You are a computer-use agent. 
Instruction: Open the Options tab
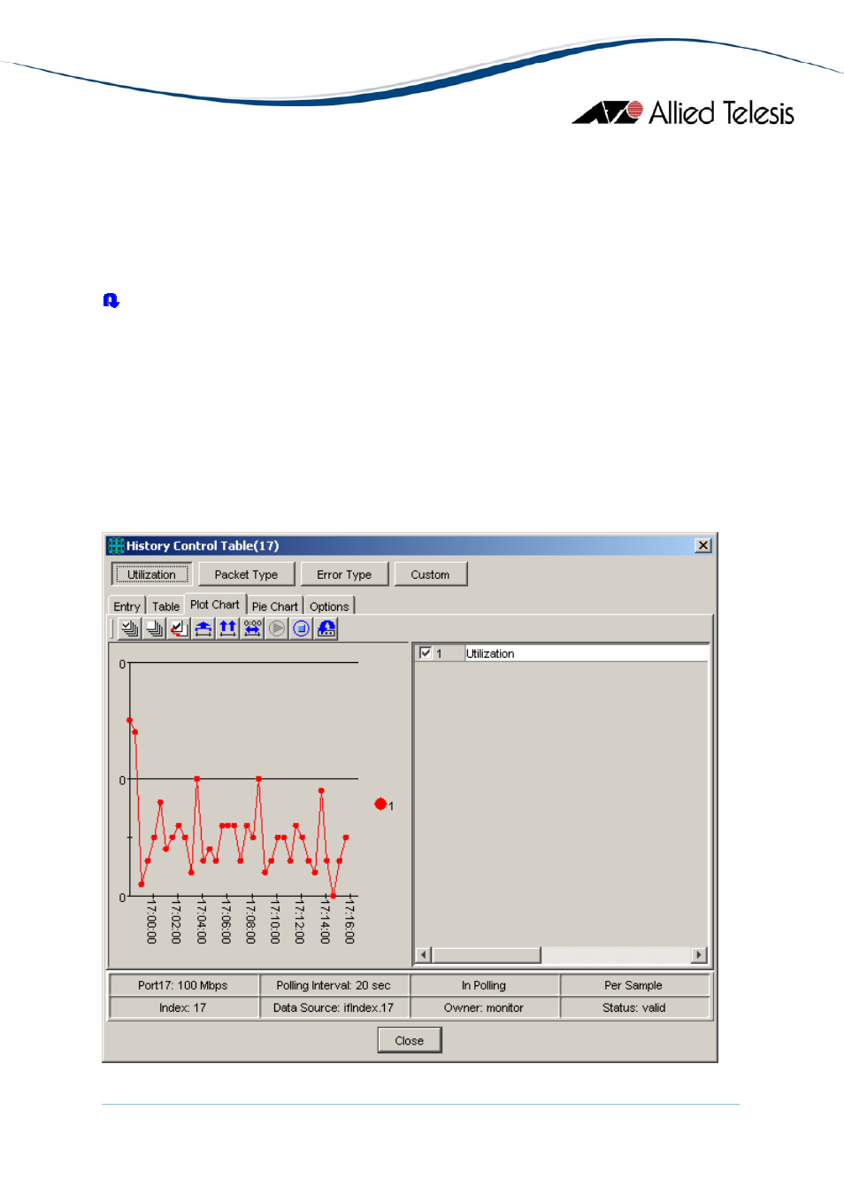[x=329, y=606]
